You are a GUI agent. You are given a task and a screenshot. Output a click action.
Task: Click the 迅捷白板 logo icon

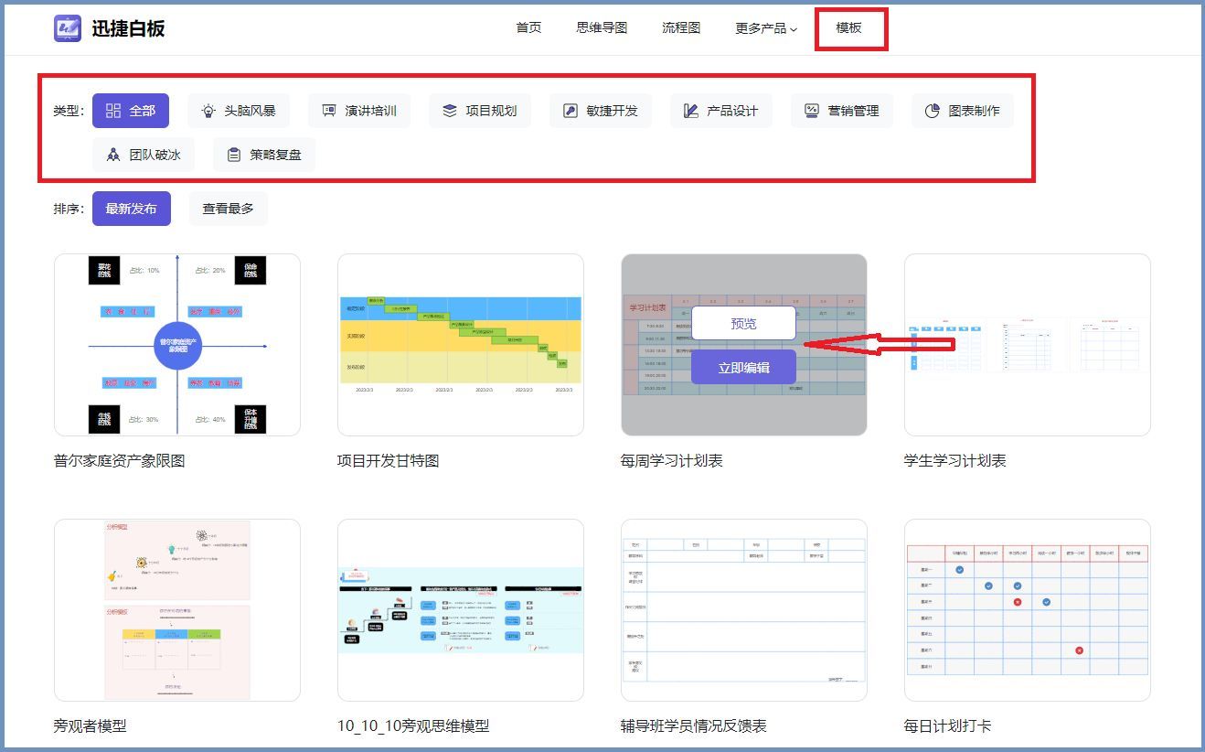66,28
